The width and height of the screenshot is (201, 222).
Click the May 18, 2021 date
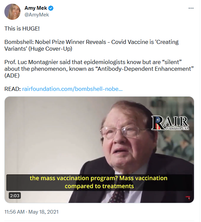[x=44, y=212]
